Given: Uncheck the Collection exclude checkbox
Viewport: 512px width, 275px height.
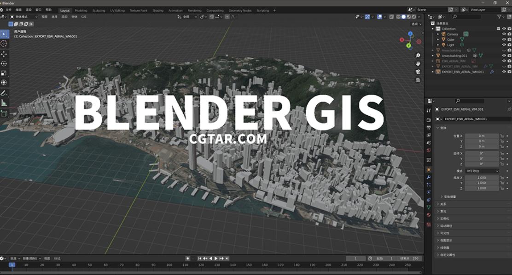Looking at the screenshot, I should (x=498, y=28).
